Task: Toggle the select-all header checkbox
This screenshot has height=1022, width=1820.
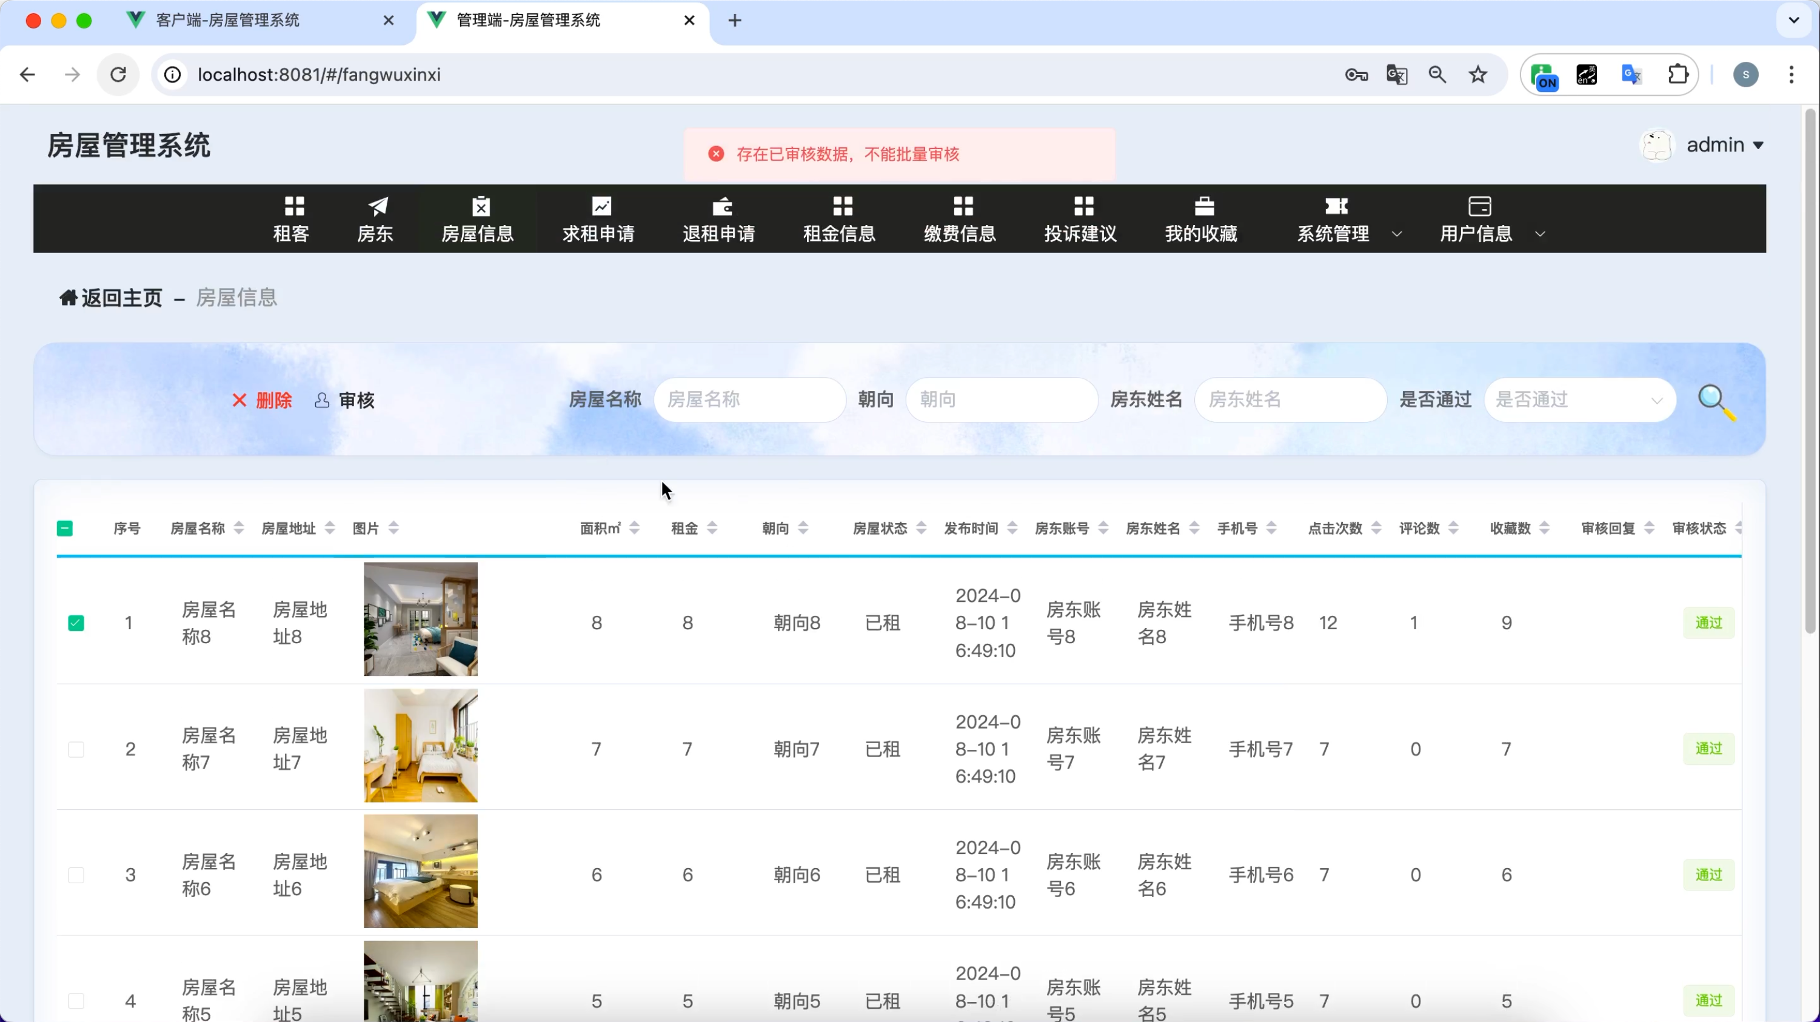Action: (x=65, y=529)
